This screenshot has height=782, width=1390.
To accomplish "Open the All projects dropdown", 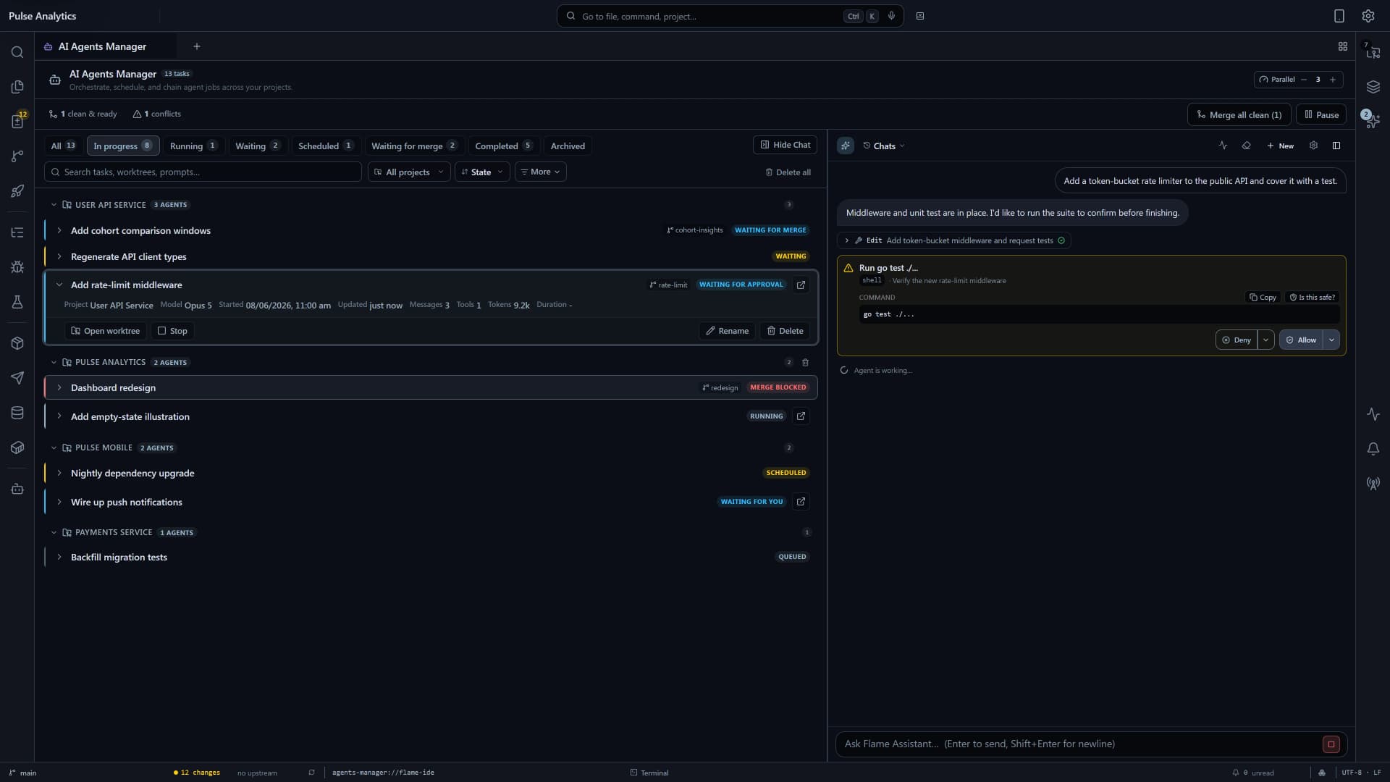I will pyautogui.click(x=409, y=172).
